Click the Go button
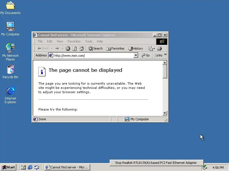Screen dimensions: 229x171 click(146, 55)
